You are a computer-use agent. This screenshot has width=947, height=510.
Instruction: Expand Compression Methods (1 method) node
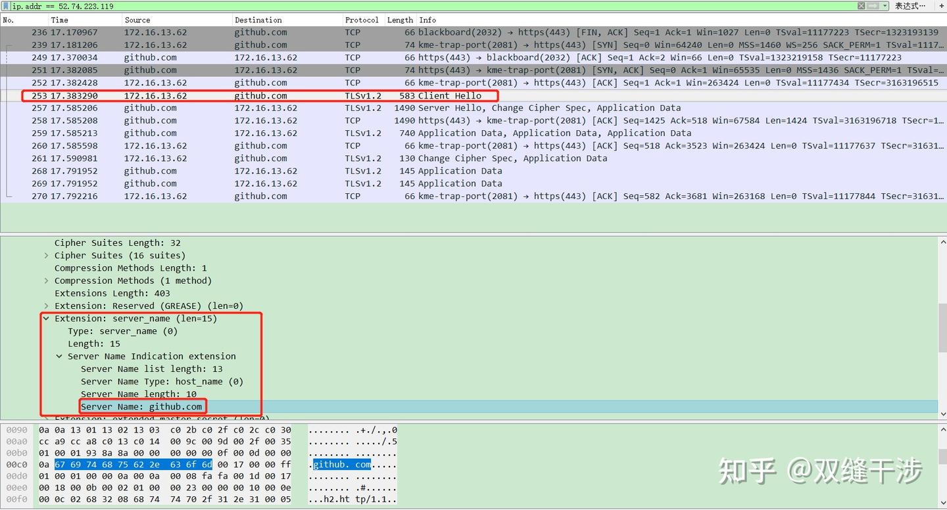pos(46,281)
